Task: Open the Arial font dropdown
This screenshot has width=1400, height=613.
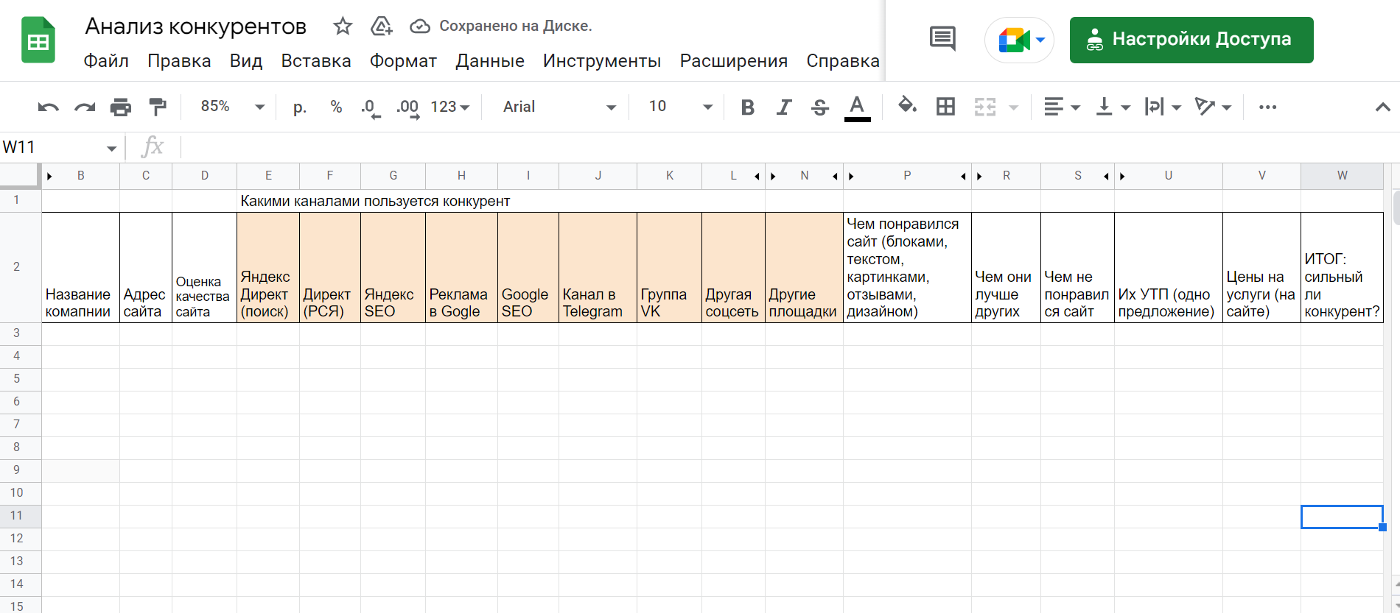Action: pos(559,107)
